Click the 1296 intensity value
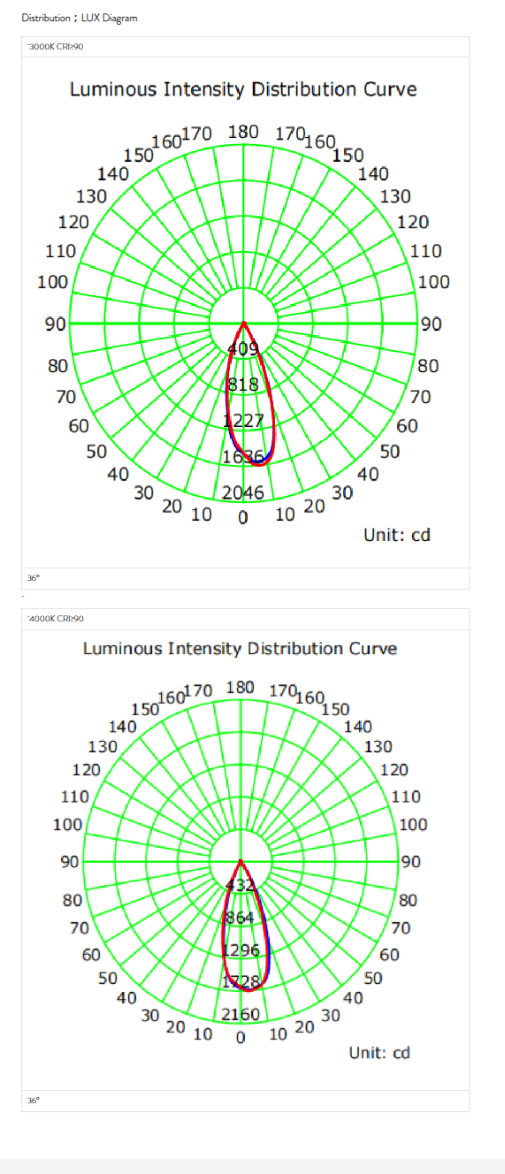 pos(241,950)
